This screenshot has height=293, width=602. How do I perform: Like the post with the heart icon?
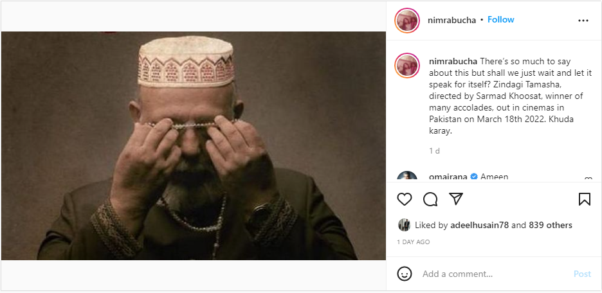[x=405, y=199]
